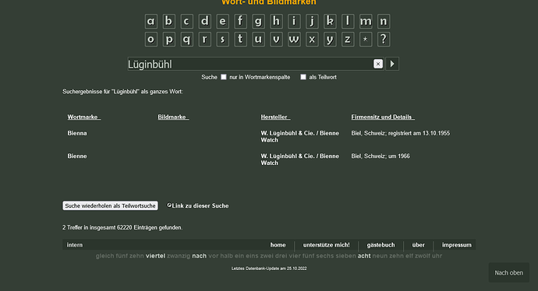Clear the search field with X icon
The image size is (538, 291).
(x=377, y=64)
